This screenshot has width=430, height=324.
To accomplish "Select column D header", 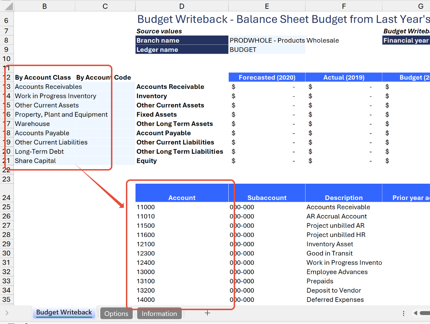I will coord(182,6).
